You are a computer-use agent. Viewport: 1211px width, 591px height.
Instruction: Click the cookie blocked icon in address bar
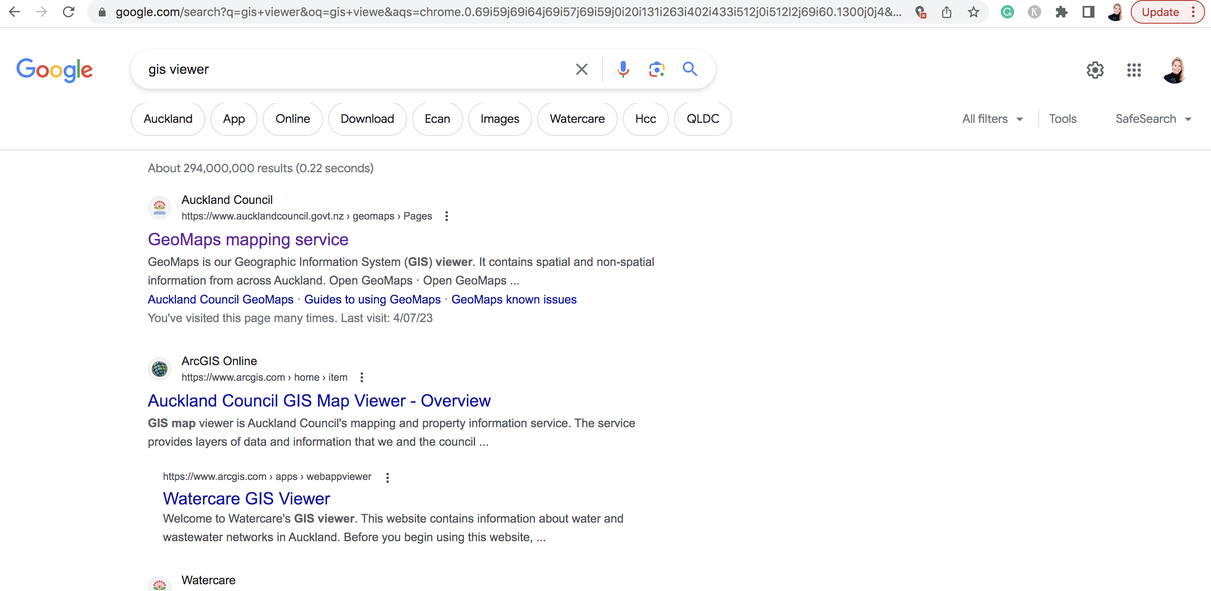(920, 12)
